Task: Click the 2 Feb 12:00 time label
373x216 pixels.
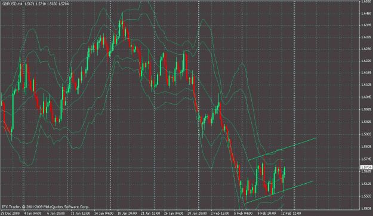Action: tap(220, 213)
